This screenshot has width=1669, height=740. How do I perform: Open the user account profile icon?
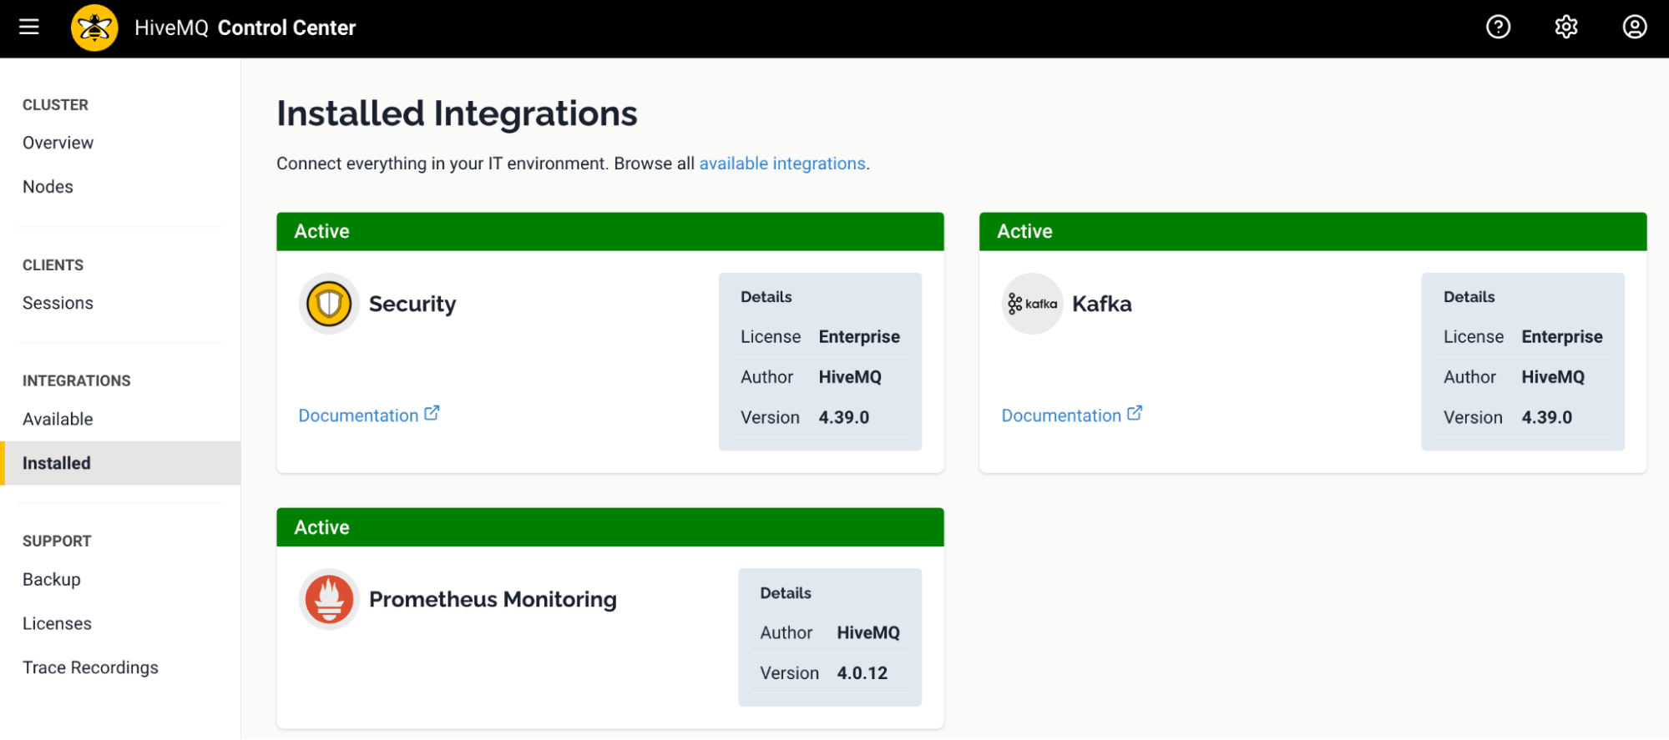point(1635,28)
